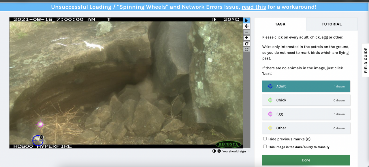Delete the blue adult mark via X
369x167 pixels.
[x=42, y=137]
